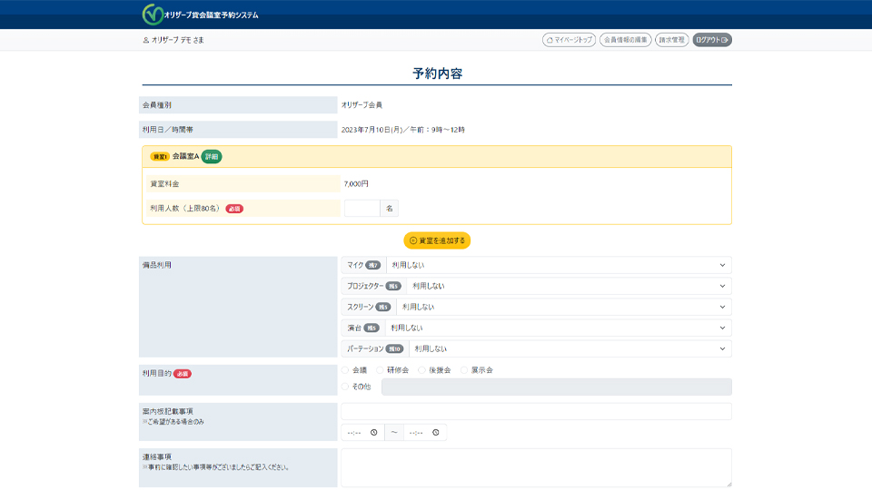Pick the その他 purpose radio button
Screen dimensions: 872x490
(x=345, y=387)
